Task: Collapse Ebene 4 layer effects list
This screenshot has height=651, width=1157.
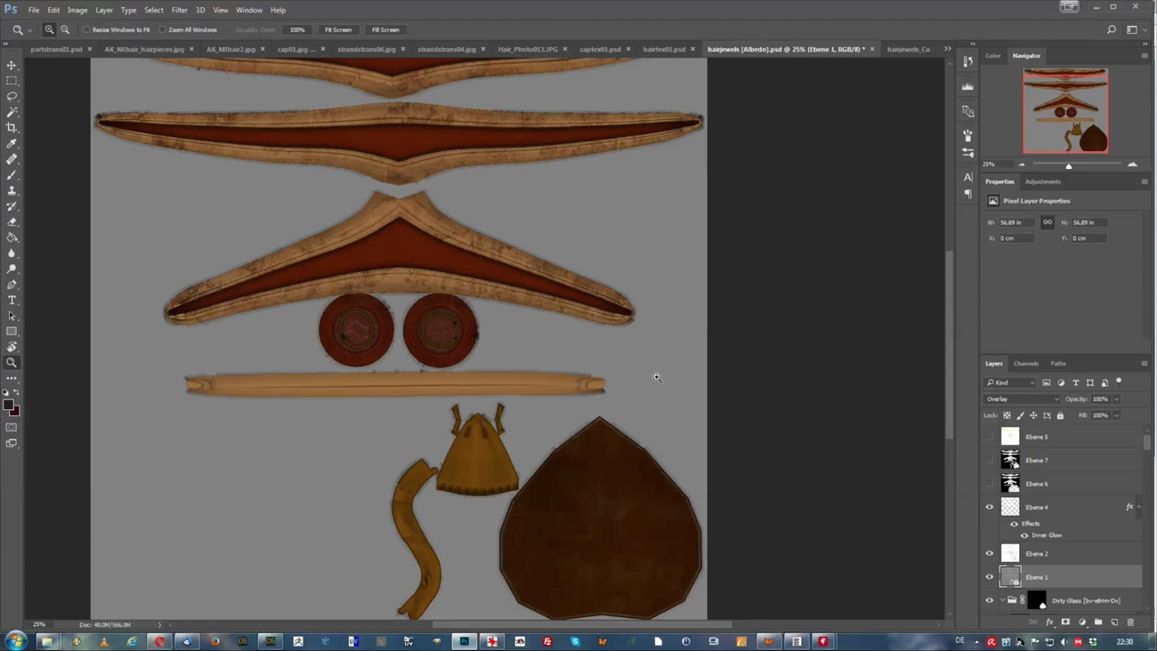Action: click(x=1139, y=507)
